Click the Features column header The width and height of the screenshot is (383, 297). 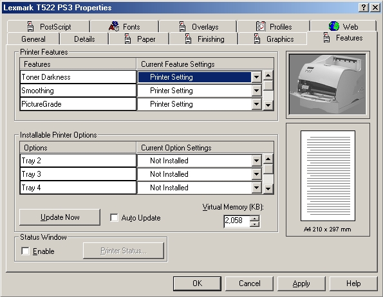tap(78, 64)
